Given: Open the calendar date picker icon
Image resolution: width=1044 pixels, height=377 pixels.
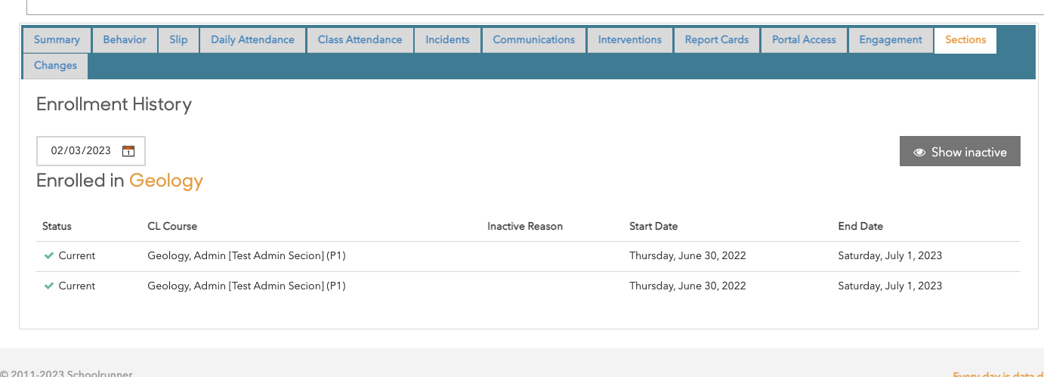Looking at the screenshot, I should click(128, 151).
